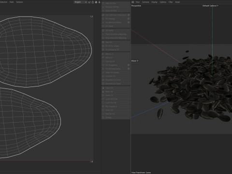232x174 pixels.
Task: Expand the Project dropdown in the UV editor
Action: click(80, 2)
